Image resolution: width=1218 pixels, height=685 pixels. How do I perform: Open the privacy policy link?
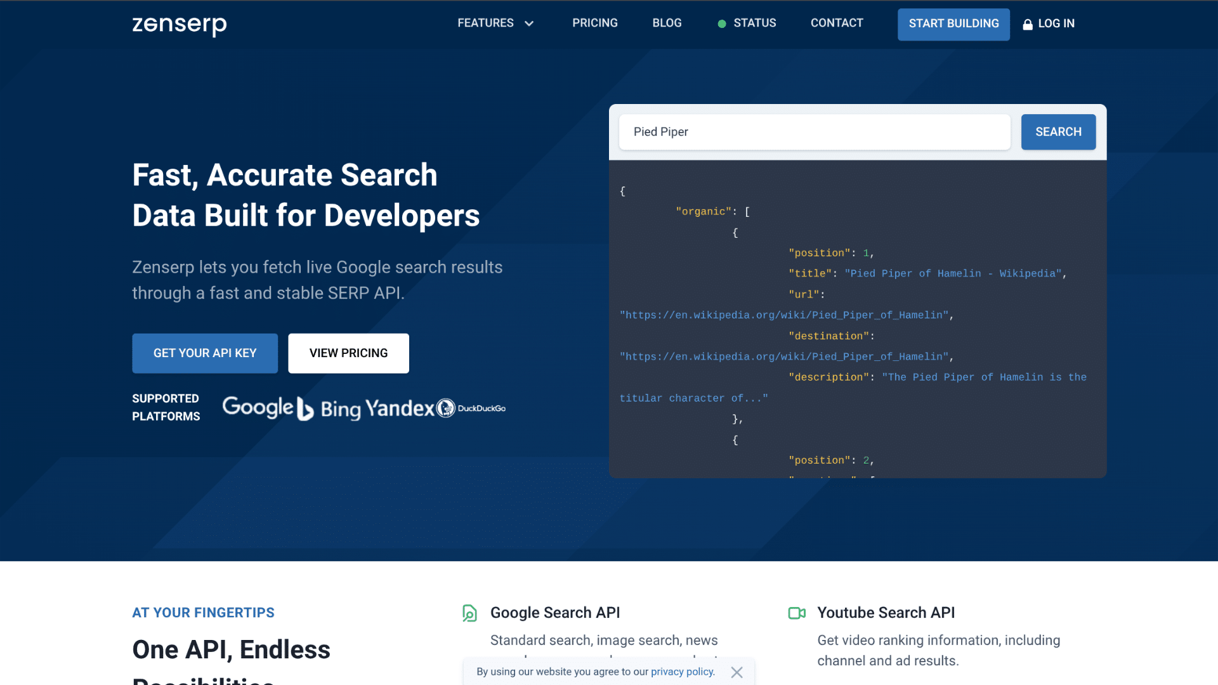[683, 672]
